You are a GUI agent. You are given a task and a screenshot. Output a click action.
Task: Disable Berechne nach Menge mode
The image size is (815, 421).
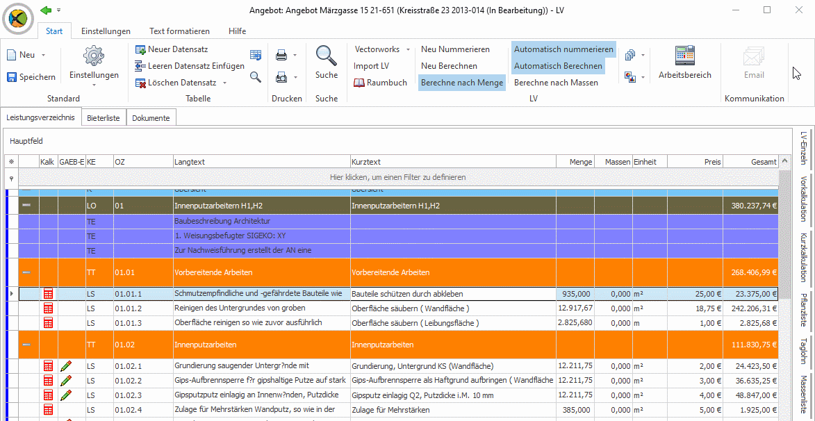(462, 83)
